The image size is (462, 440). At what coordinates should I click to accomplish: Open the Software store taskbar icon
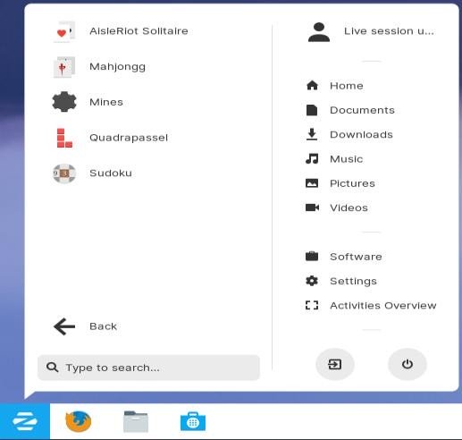tap(193, 421)
